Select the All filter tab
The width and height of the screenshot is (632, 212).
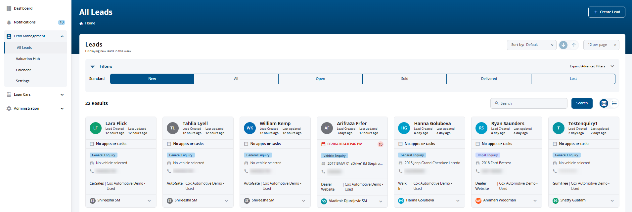pos(236,79)
